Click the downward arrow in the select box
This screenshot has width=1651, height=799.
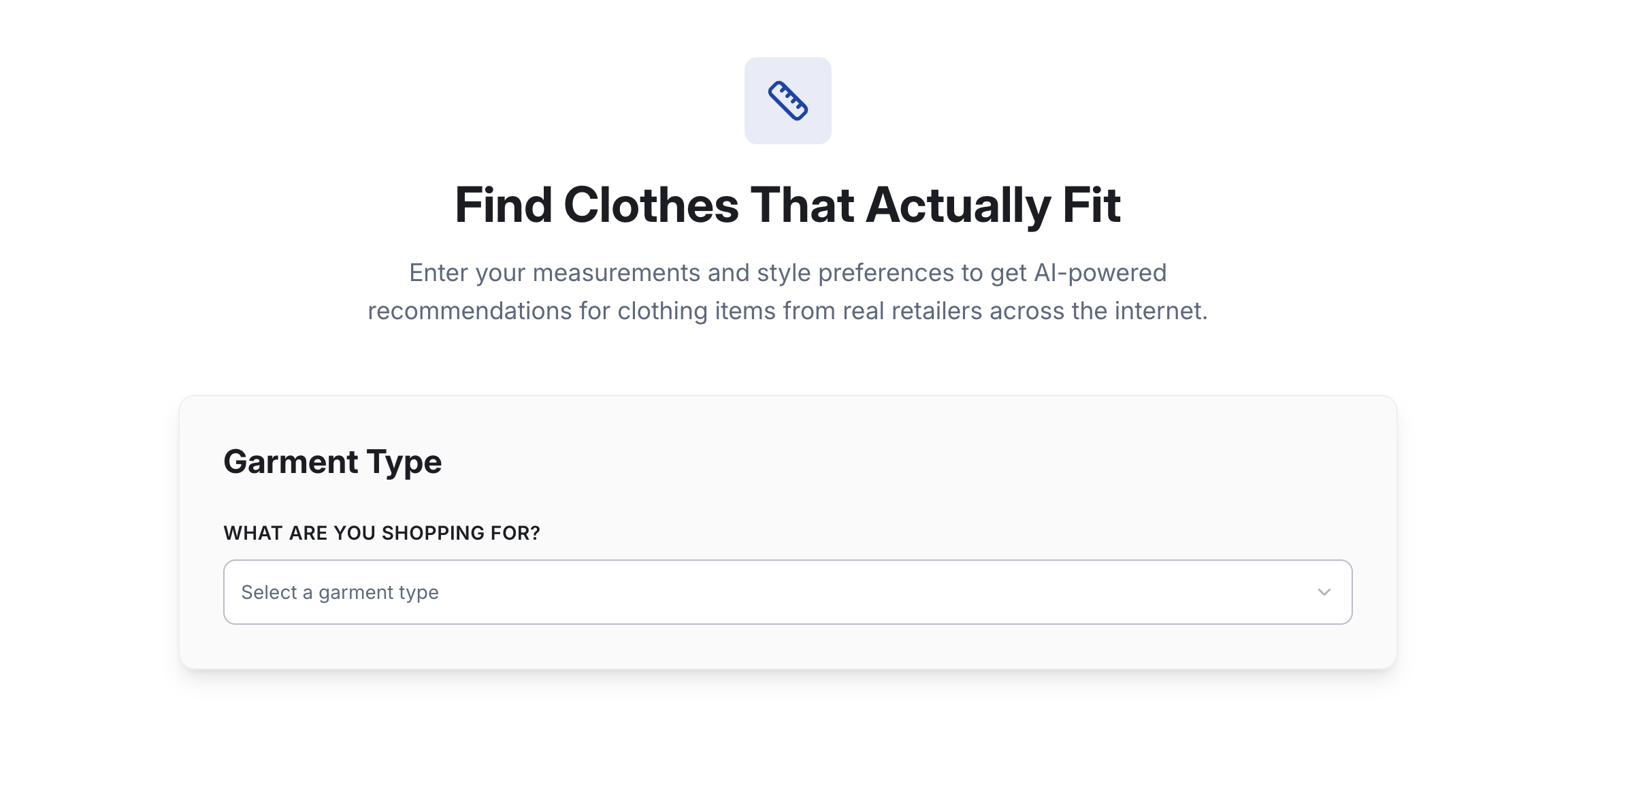pyautogui.click(x=1323, y=591)
